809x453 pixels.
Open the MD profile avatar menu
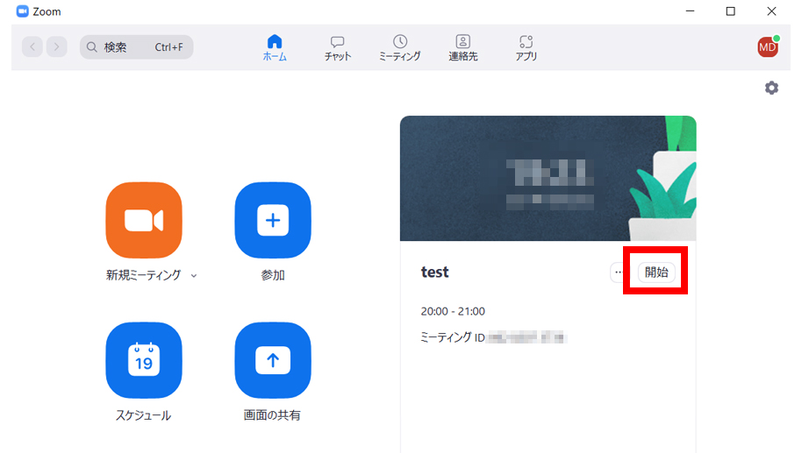click(x=768, y=47)
